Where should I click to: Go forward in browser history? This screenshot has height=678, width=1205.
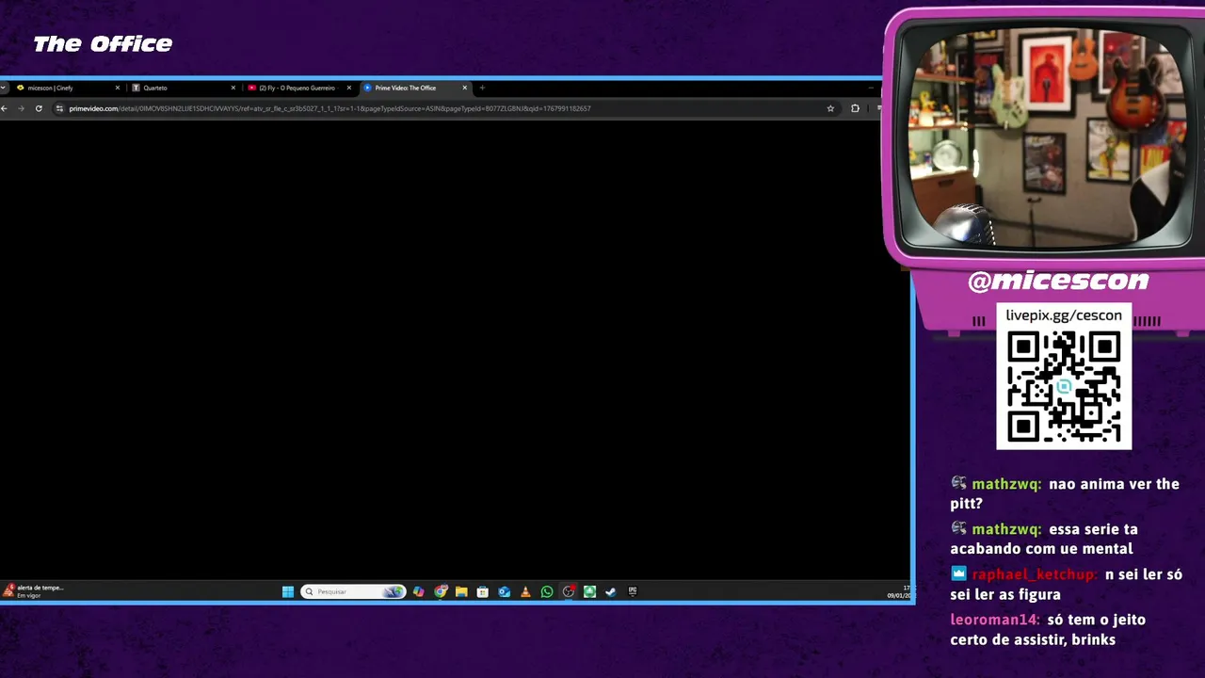point(21,108)
